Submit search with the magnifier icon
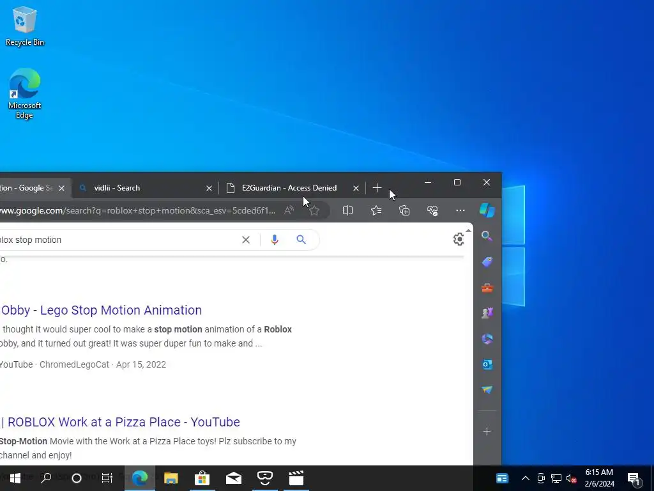This screenshot has height=491, width=654. (301, 240)
